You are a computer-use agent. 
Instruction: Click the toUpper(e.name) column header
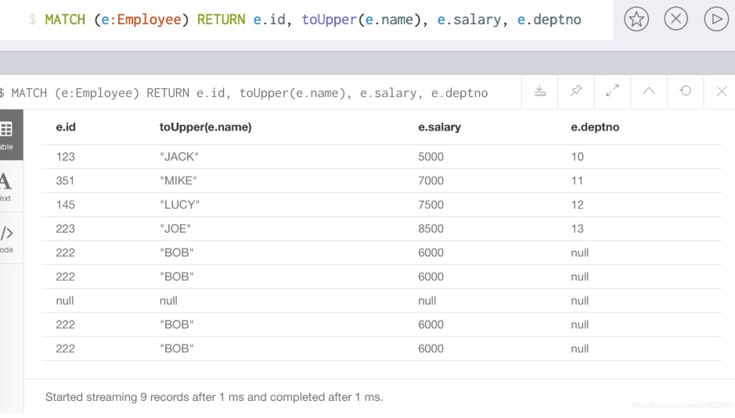[x=205, y=127]
